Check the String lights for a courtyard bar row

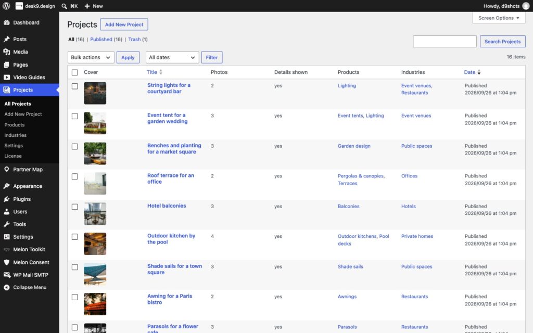75,86
